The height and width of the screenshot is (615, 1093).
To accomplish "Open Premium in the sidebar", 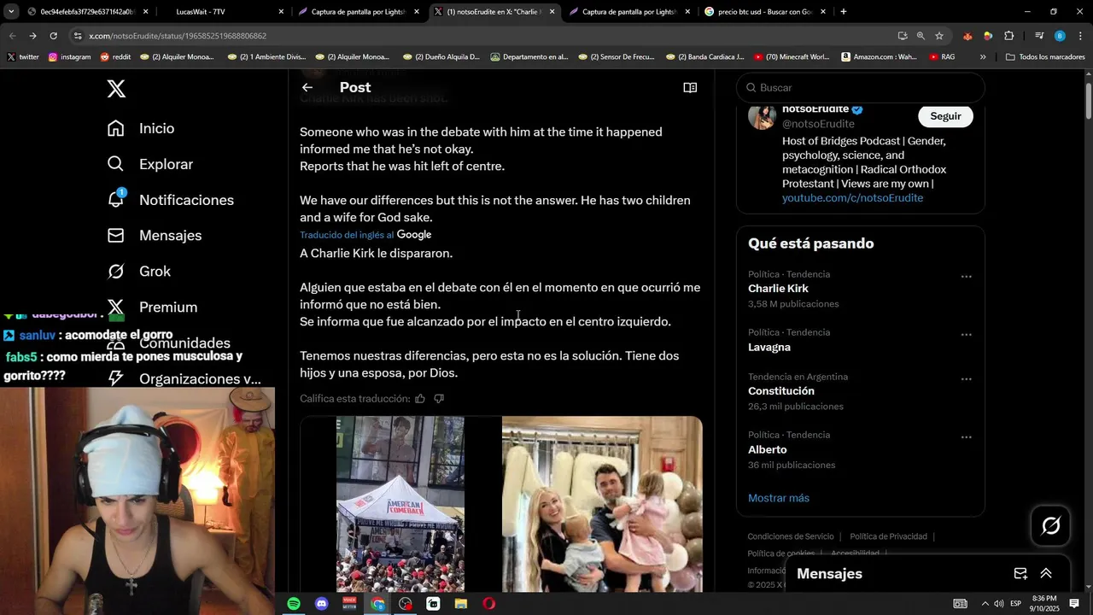I will point(152,307).
